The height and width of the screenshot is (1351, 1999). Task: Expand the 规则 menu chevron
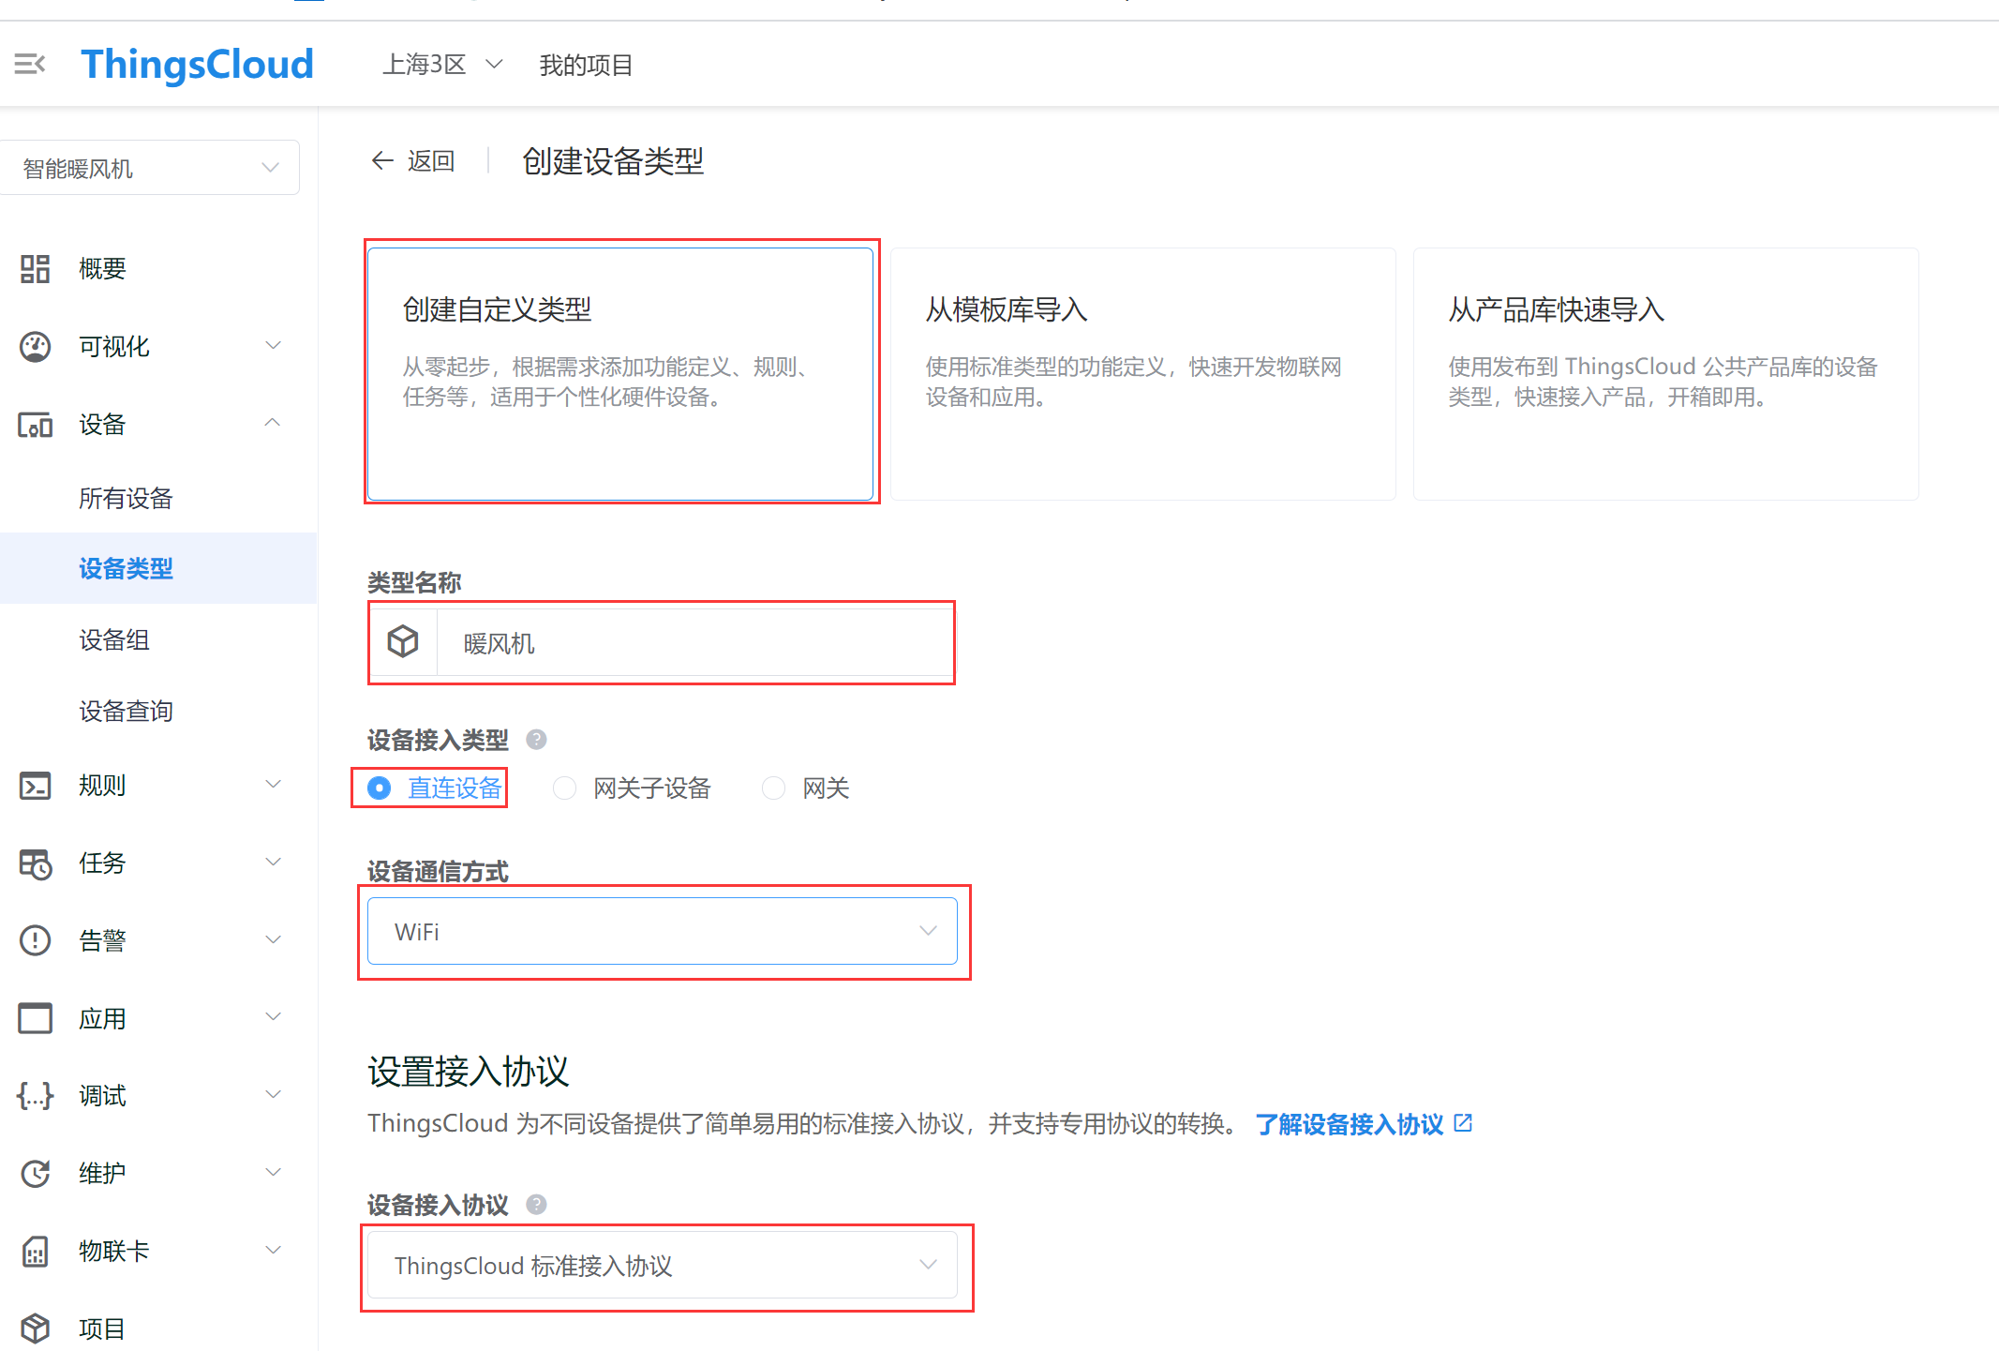coord(273,785)
